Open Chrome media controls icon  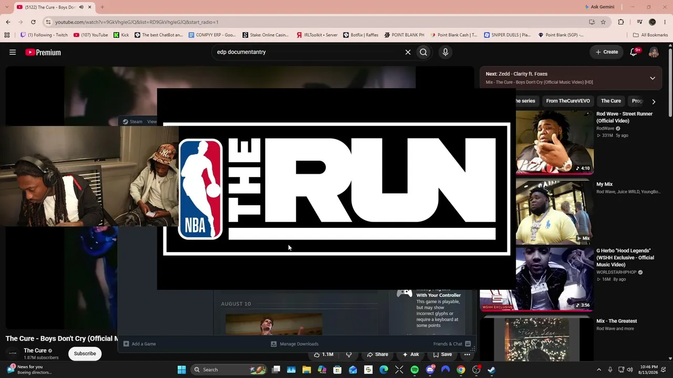coord(639,22)
